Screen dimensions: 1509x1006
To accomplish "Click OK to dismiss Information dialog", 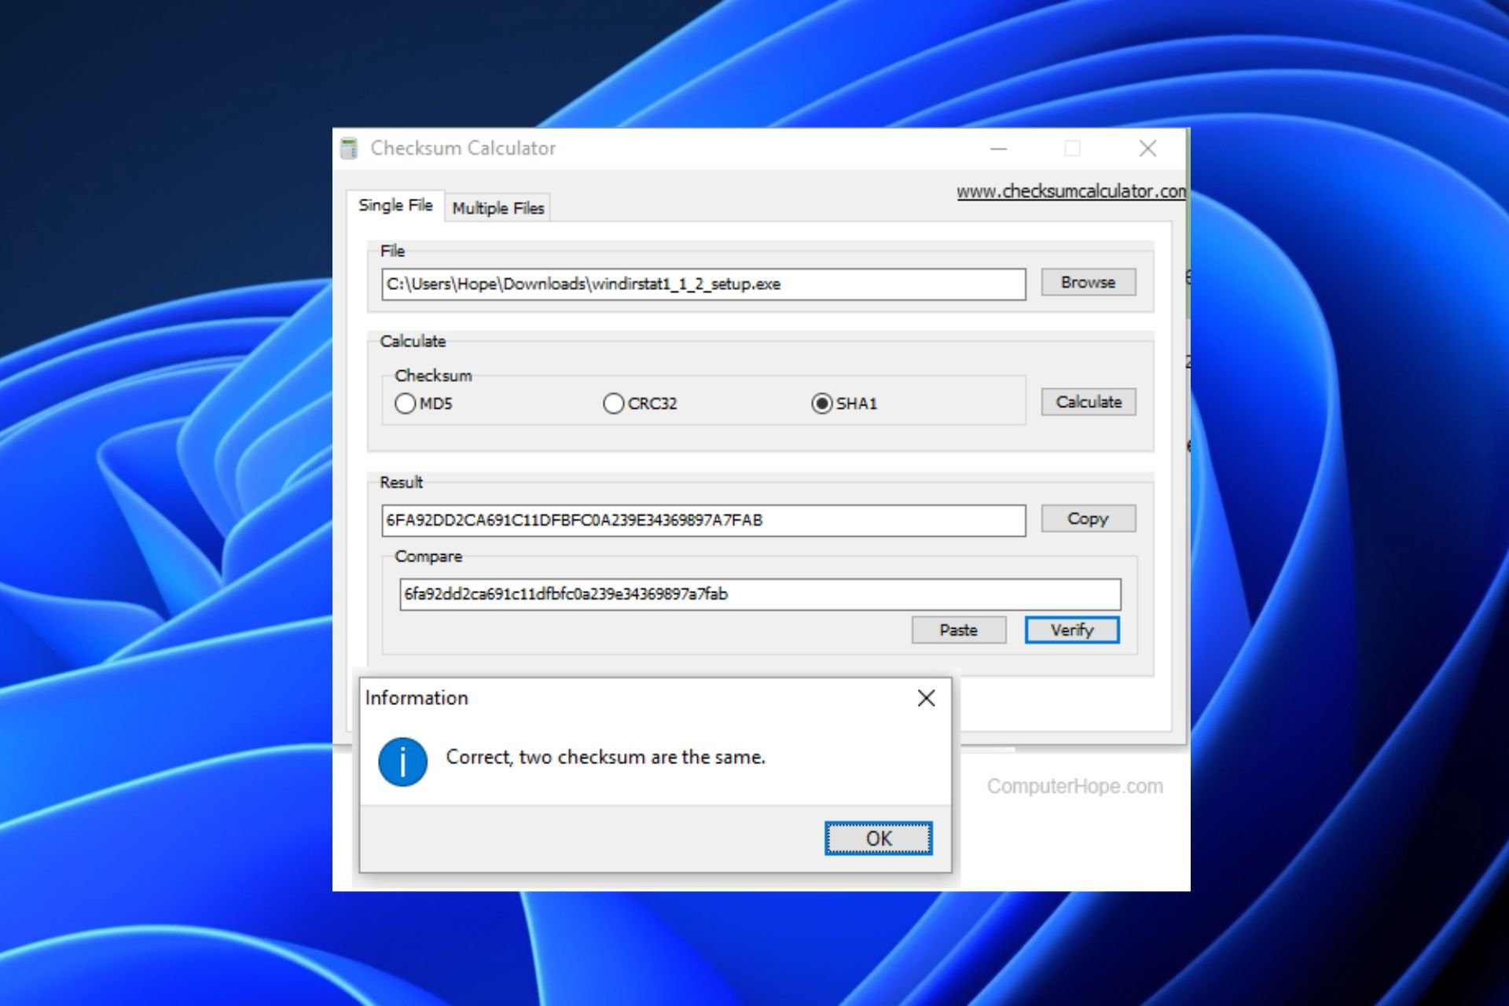I will [880, 838].
